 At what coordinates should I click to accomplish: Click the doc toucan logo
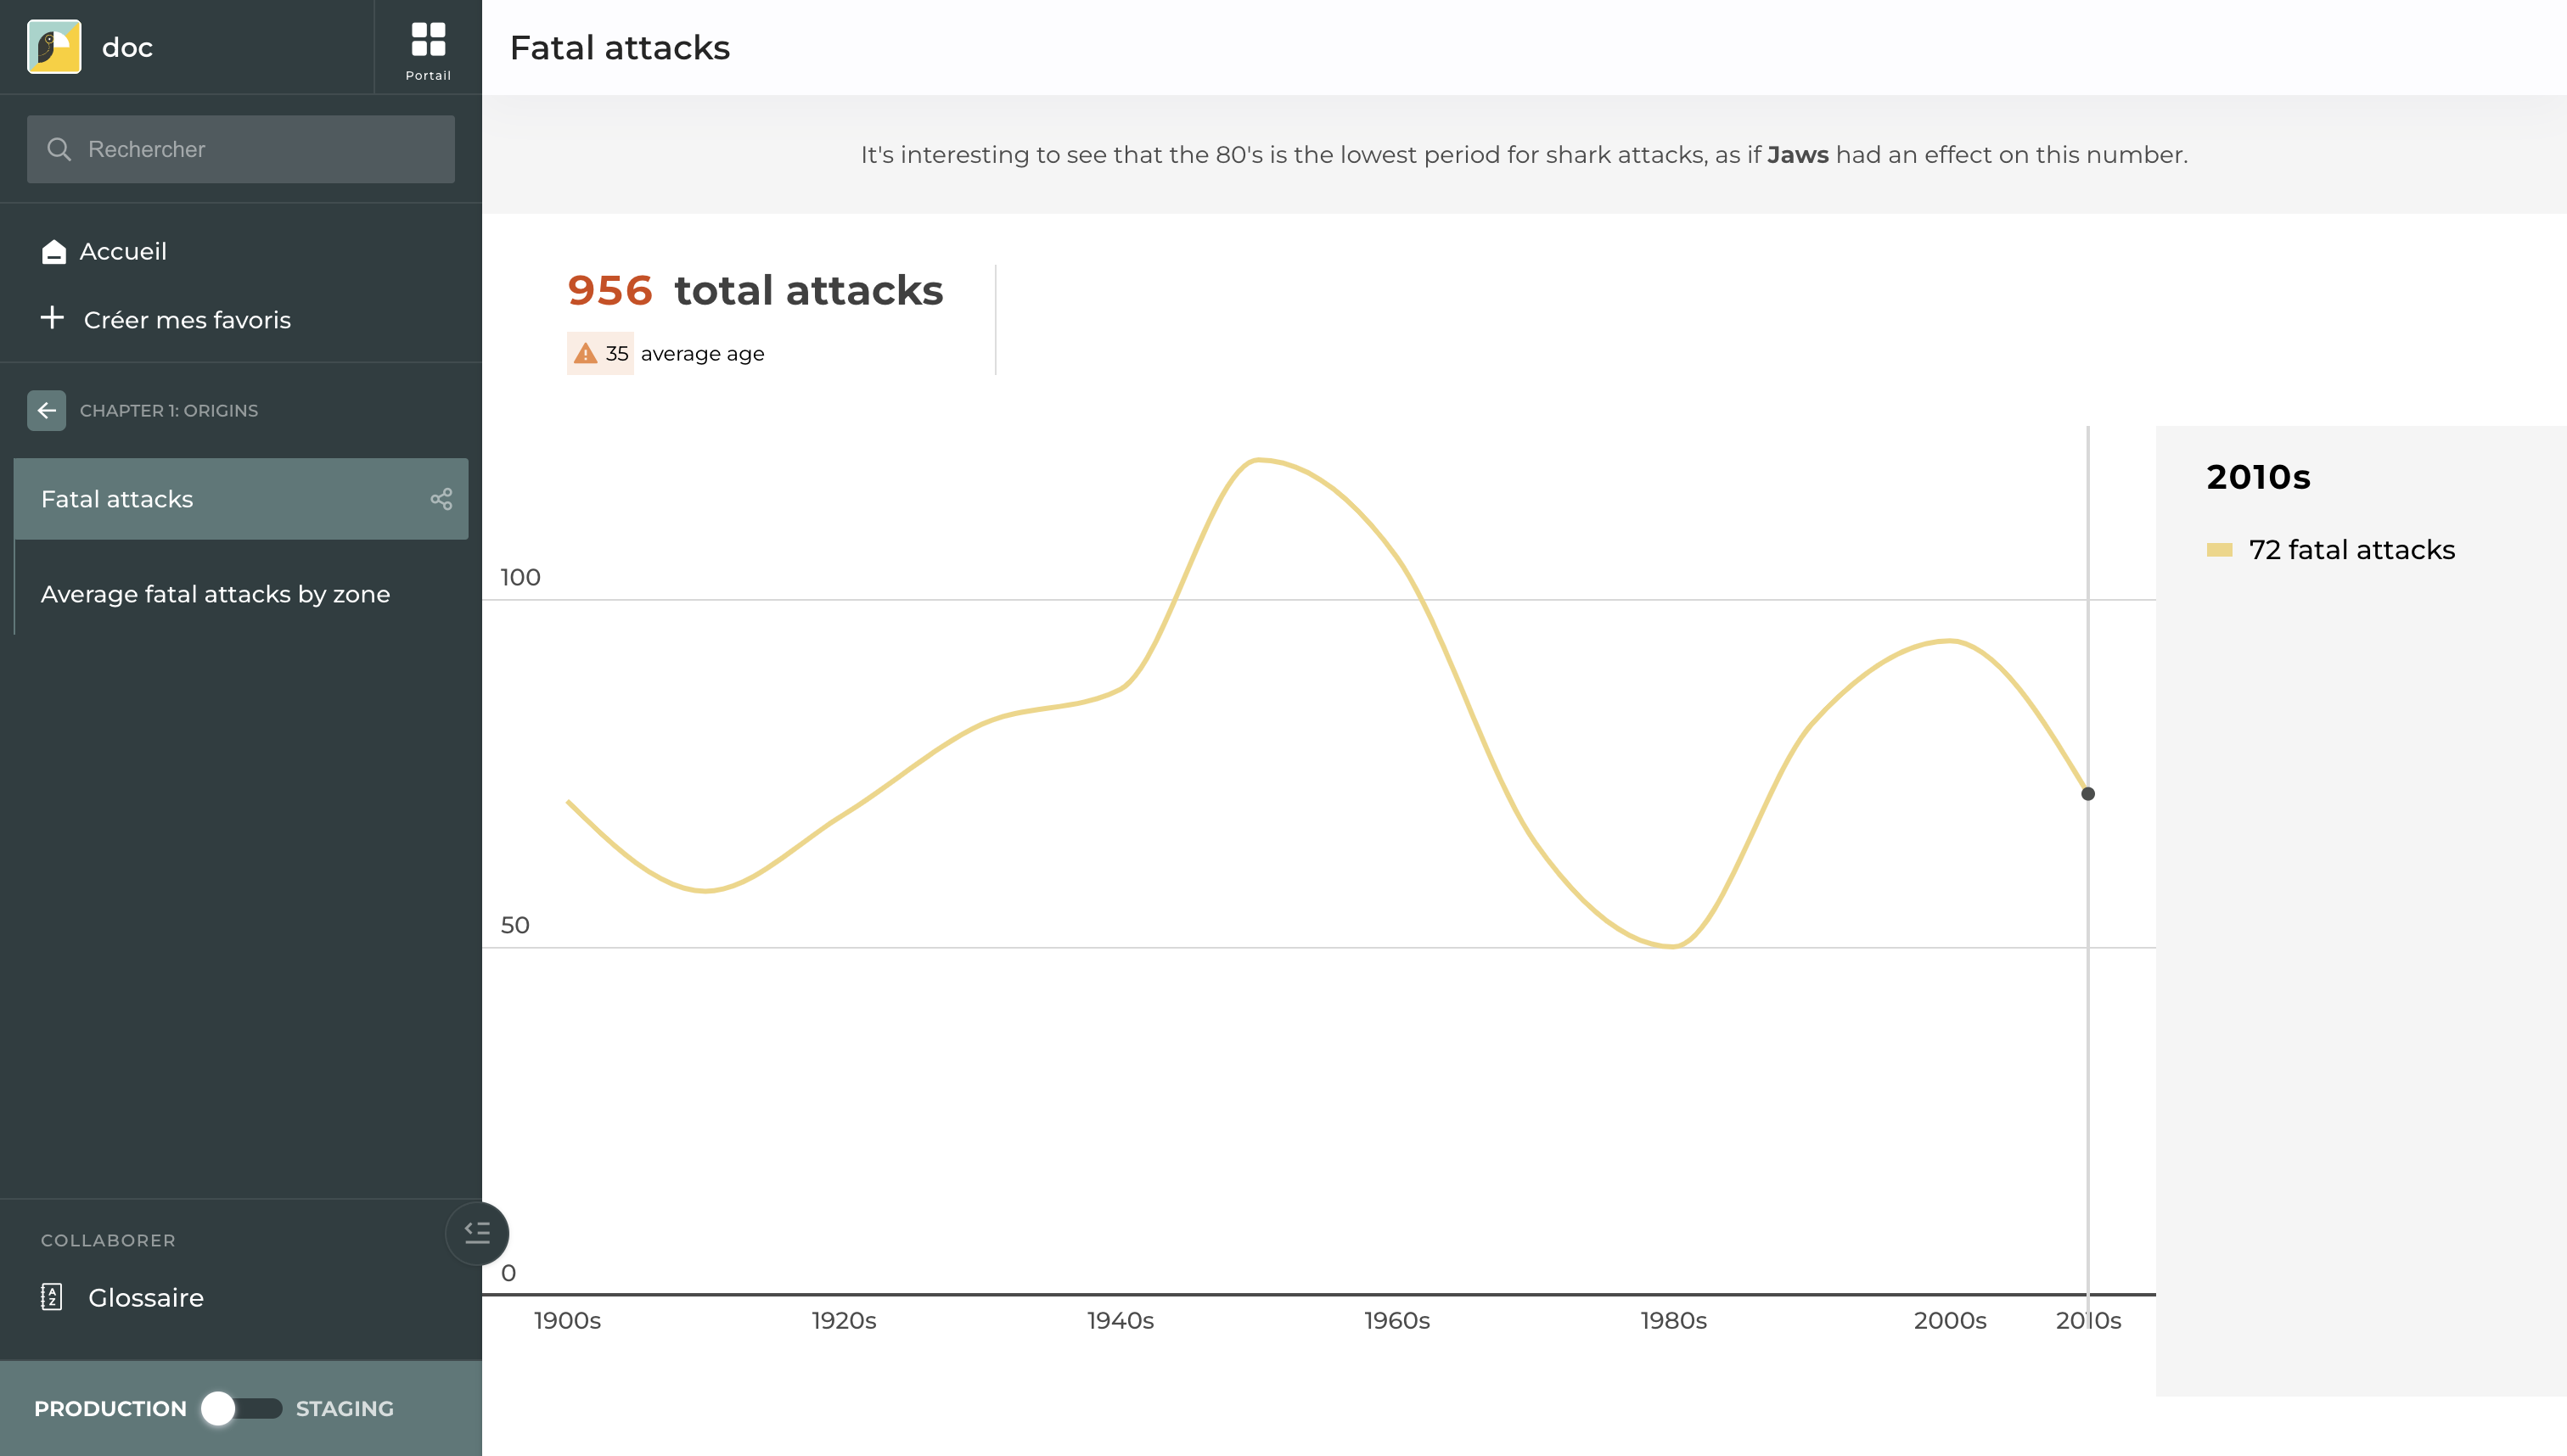point(54,47)
